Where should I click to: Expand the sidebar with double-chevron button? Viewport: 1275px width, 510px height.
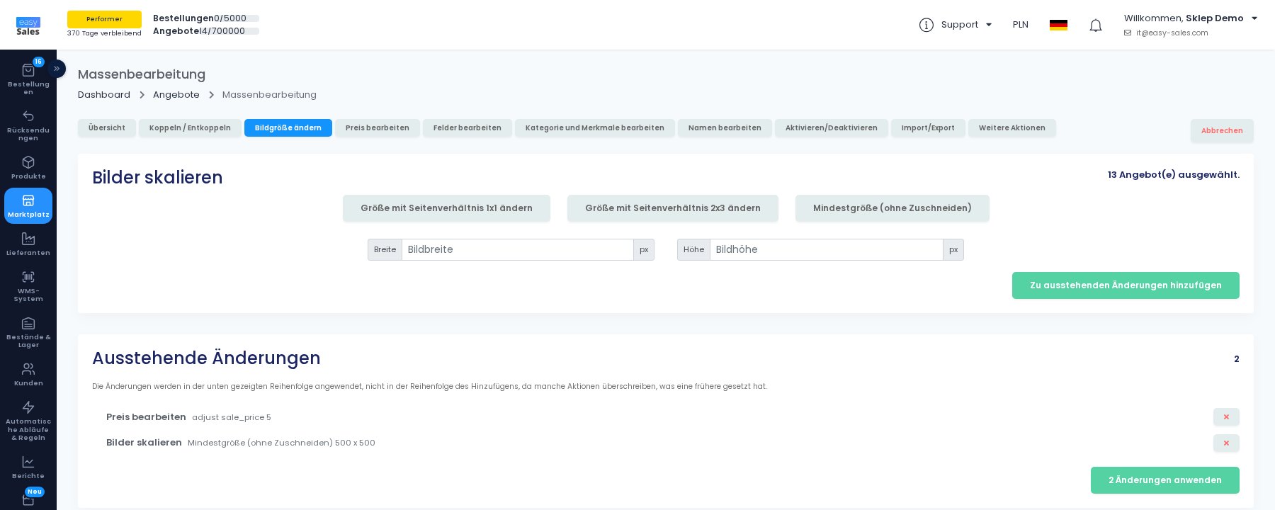(57, 69)
